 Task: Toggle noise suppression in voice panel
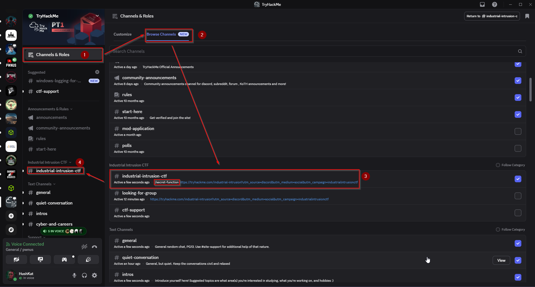point(84,247)
